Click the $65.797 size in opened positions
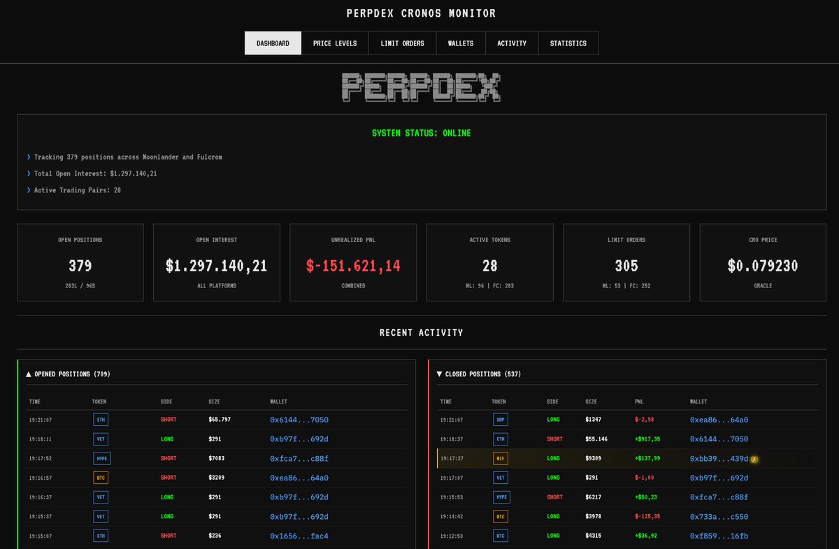Screen dimensions: 839x549 pyautogui.click(x=220, y=420)
